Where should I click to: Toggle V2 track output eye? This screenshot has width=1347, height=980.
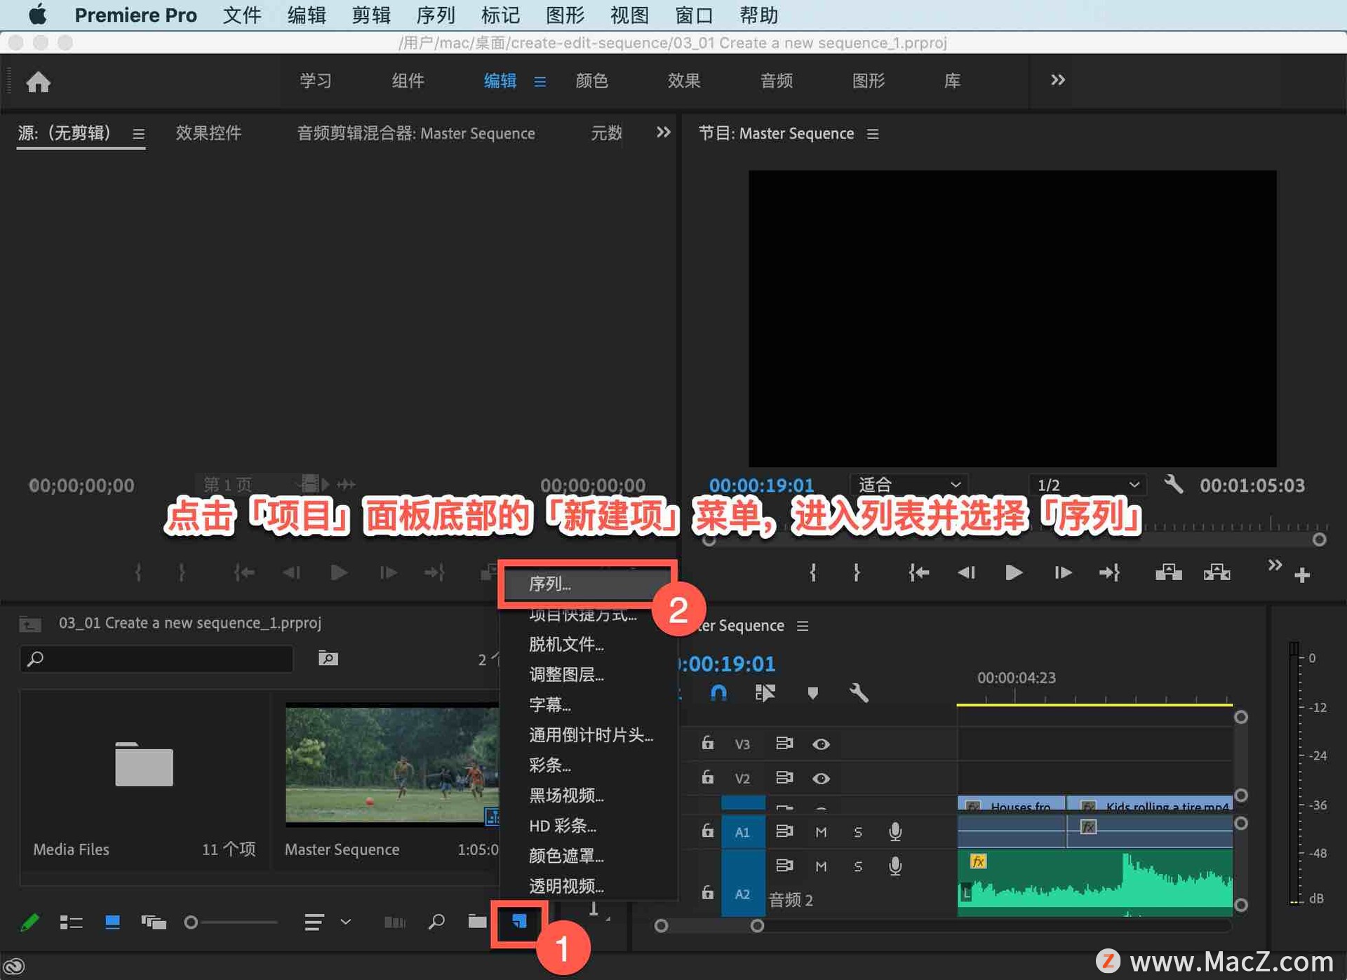click(x=821, y=778)
